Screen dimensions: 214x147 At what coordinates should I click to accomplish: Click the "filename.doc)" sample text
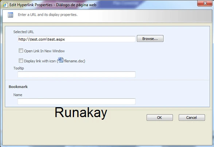click(x=74, y=61)
